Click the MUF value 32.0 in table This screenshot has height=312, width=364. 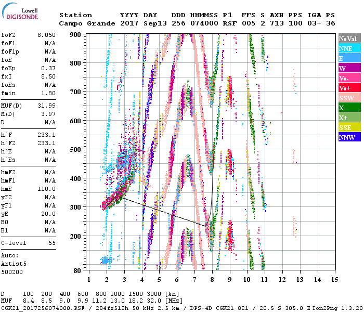click(x=154, y=301)
